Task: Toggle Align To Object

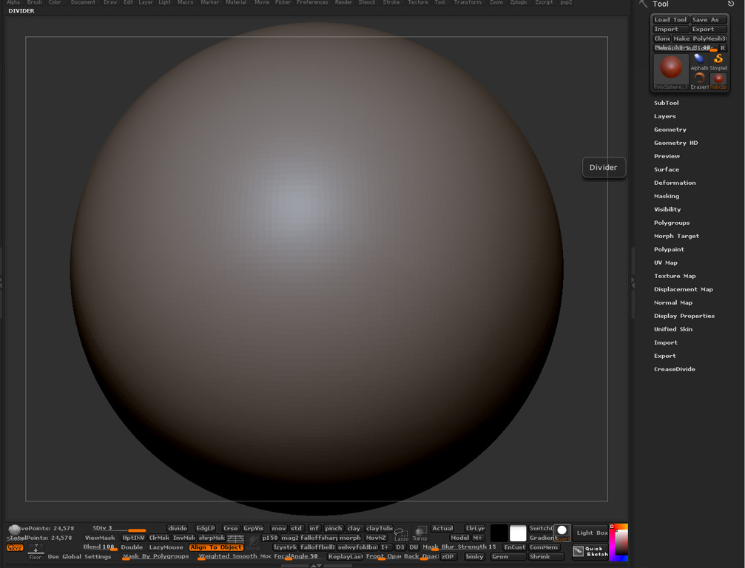Action: point(216,547)
